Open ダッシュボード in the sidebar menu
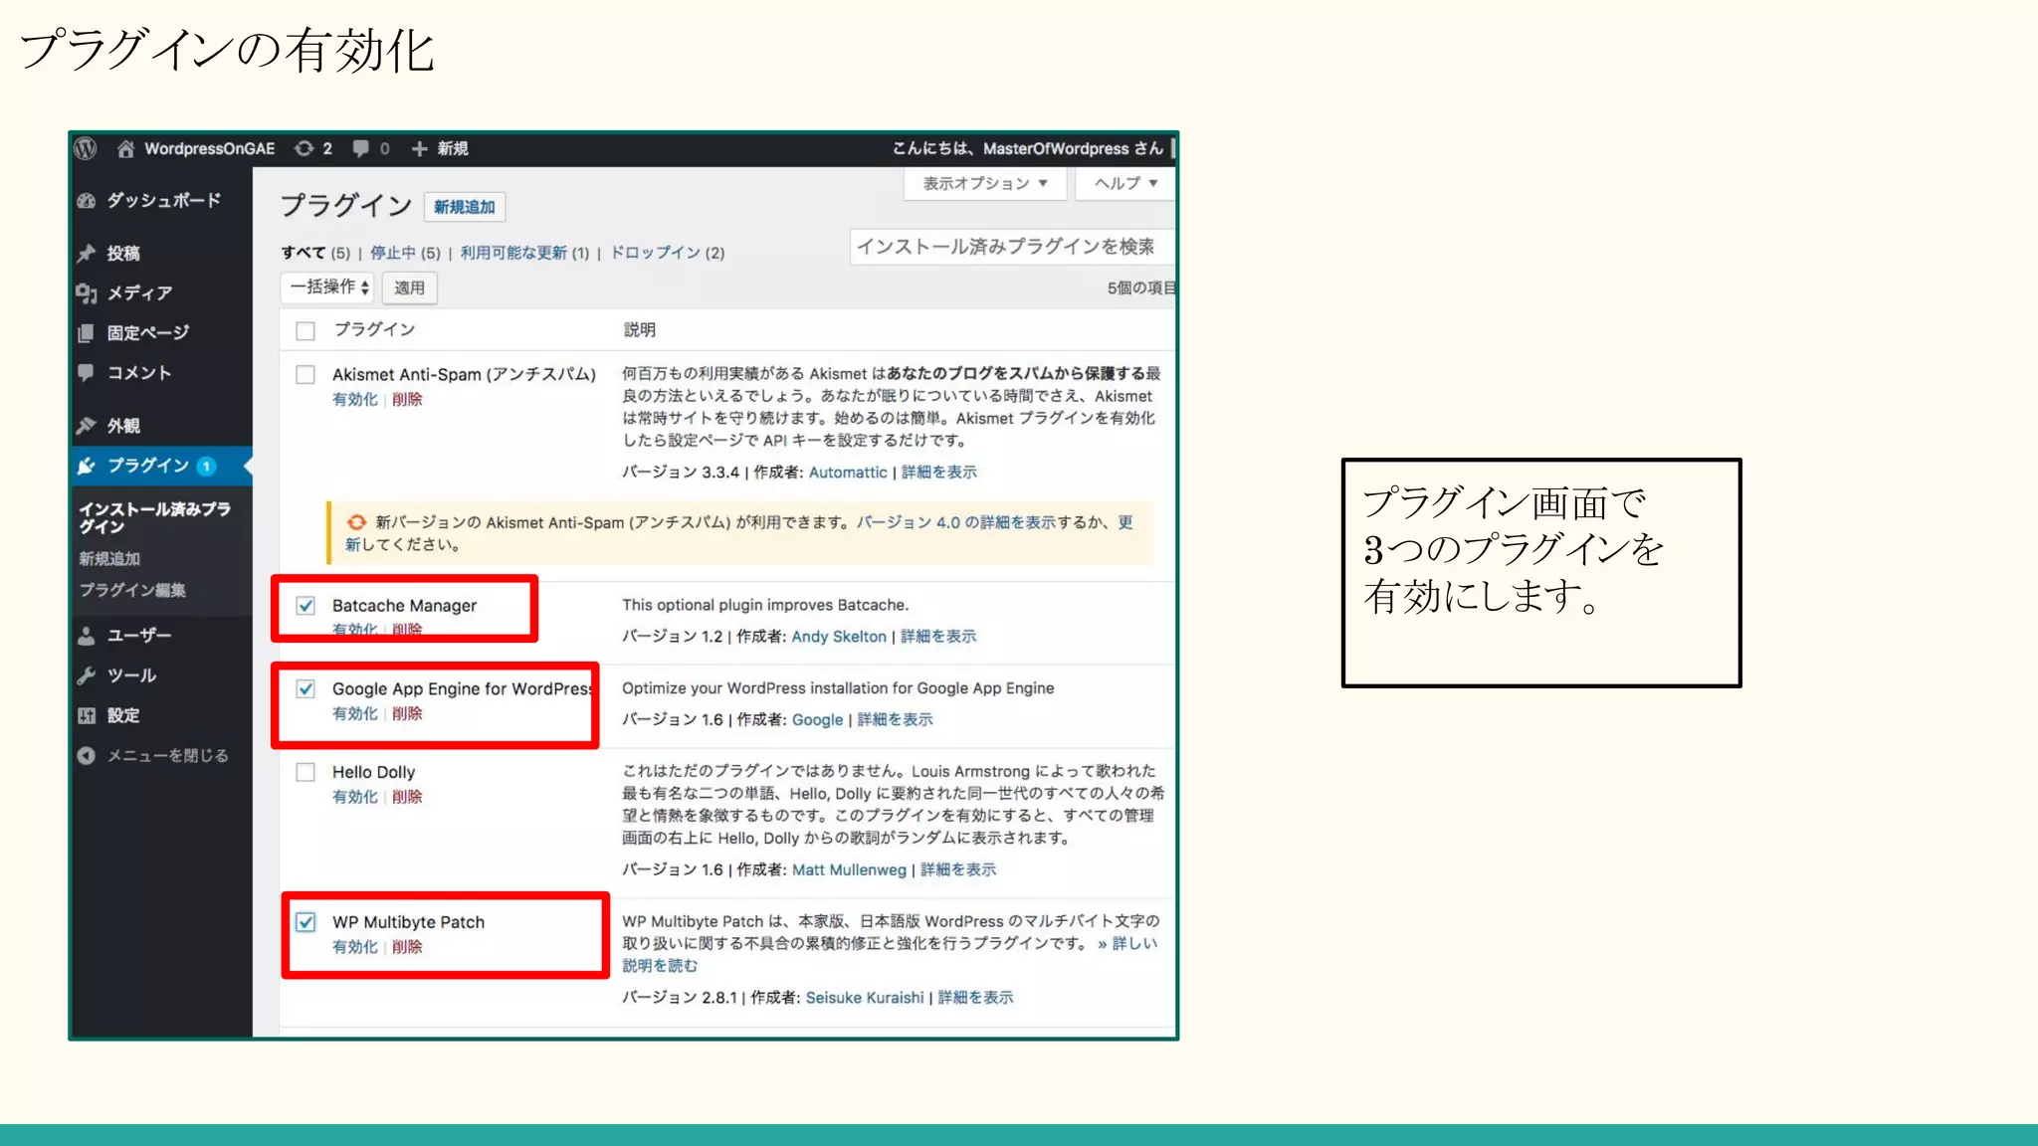The width and height of the screenshot is (2038, 1146). [x=164, y=201]
